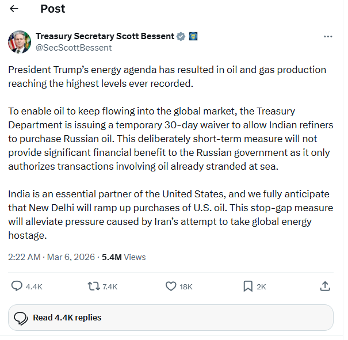
Task: Open the Read 4.4K replies button
Action: [x=171, y=318]
